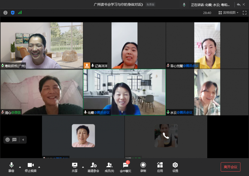Click the floating chat bubble icon
This screenshot has width=249, height=176.
14,140
